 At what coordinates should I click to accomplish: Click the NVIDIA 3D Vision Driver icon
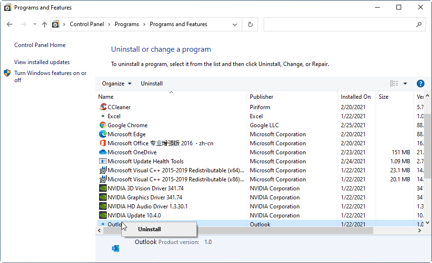pyautogui.click(x=103, y=188)
